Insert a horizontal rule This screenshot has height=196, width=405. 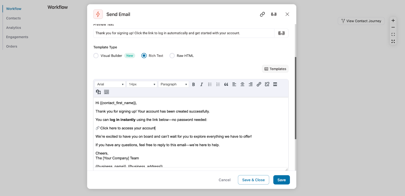tap(275, 84)
